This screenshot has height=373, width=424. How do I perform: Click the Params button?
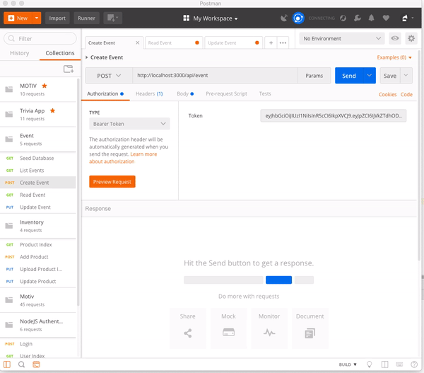(x=314, y=76)
